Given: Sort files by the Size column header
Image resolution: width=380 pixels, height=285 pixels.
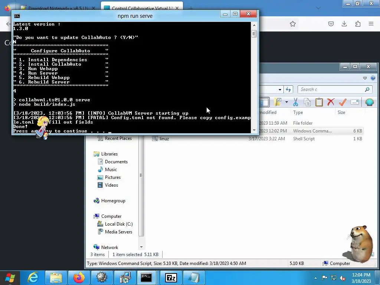Looking at the screenshot, I should pos(341,112).
